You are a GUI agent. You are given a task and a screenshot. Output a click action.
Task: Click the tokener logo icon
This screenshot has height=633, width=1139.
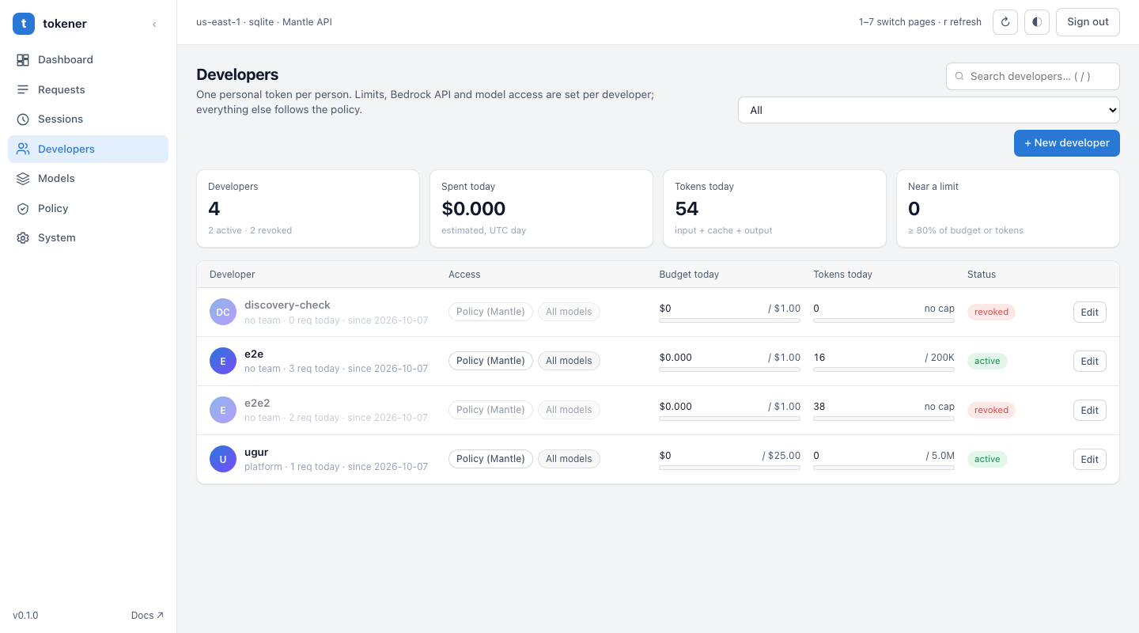click(24, 24)
